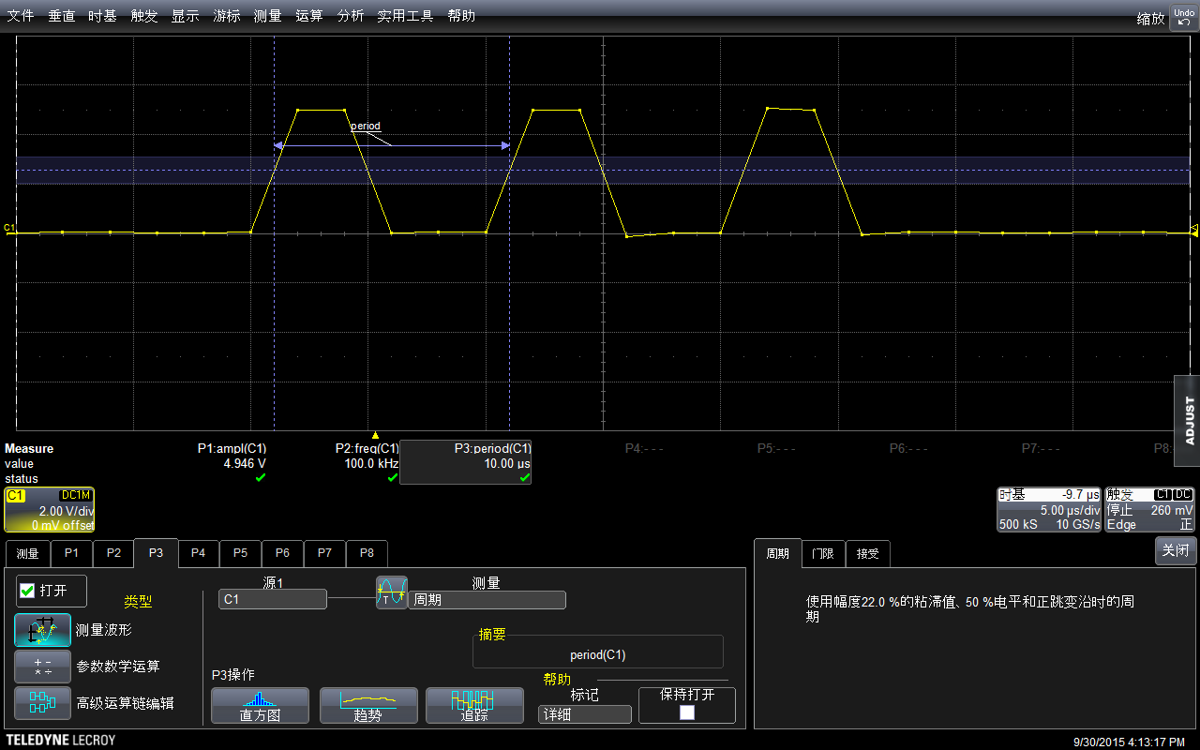Open the ADJUST side panel
Image resolution: width=1200 pixels, height=750 pixels.
[x=1188, y=420]
